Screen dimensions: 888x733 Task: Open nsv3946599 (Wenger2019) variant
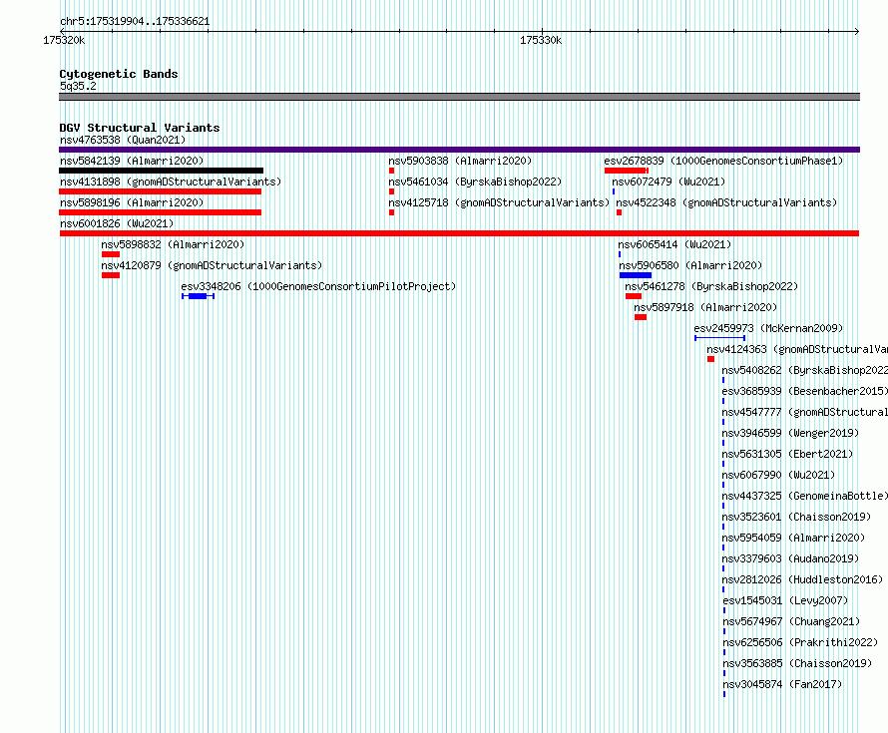tap(790, 433)
